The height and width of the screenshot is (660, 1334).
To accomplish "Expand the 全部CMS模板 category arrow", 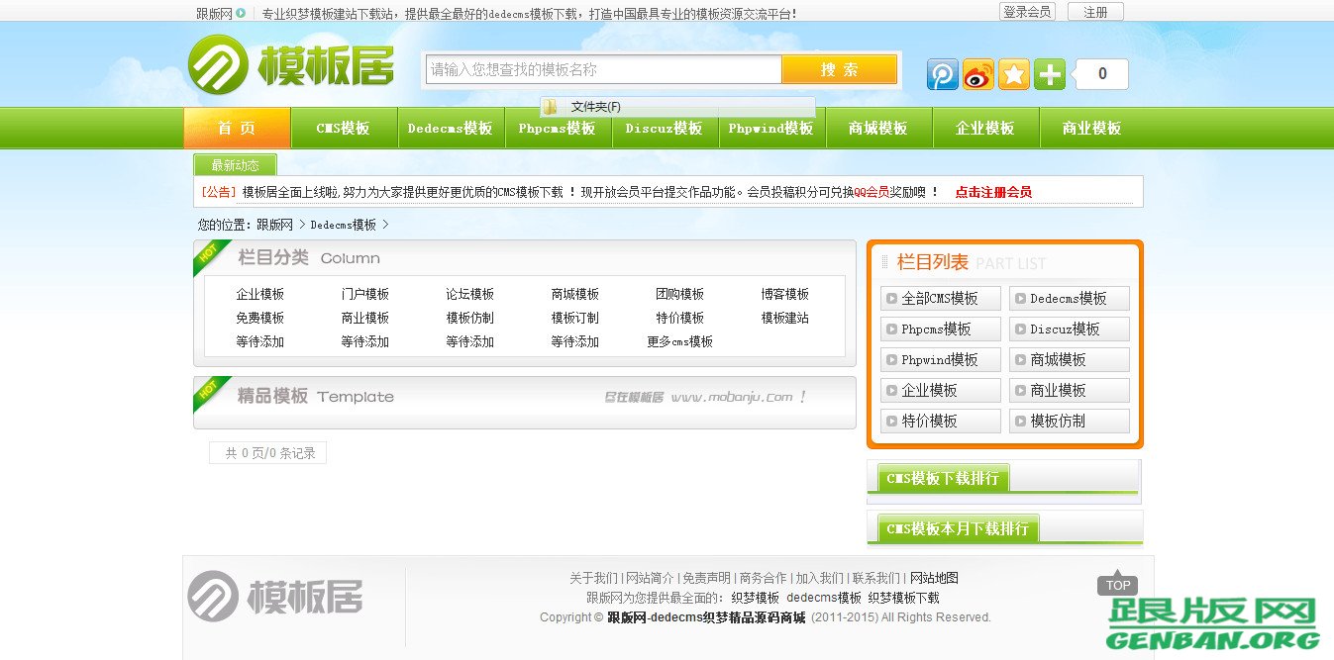I will coord(892,297).
